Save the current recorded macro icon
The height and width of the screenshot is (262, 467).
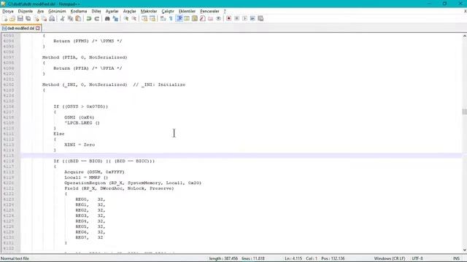click(x=260, y=18)
